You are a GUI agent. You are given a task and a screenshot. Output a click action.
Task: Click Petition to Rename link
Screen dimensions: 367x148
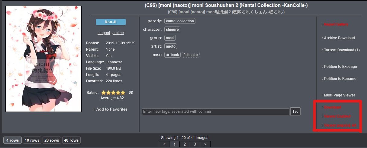point(340,79)
